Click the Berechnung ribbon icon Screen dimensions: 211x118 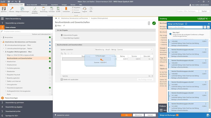[x=44, y=9]
